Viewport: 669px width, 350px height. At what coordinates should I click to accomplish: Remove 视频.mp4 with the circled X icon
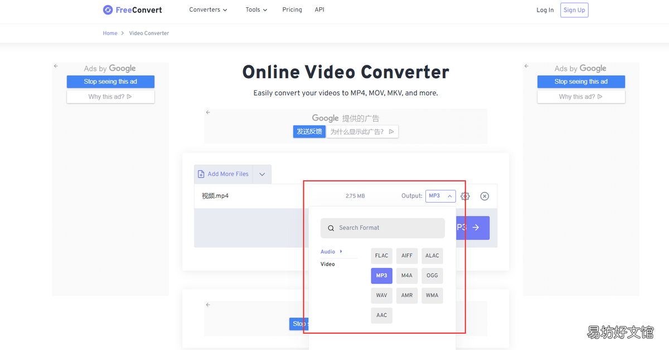click(x=484, y=196)
